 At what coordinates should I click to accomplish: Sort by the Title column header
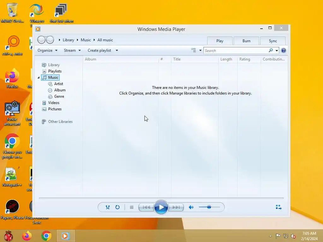coord(195,59)
